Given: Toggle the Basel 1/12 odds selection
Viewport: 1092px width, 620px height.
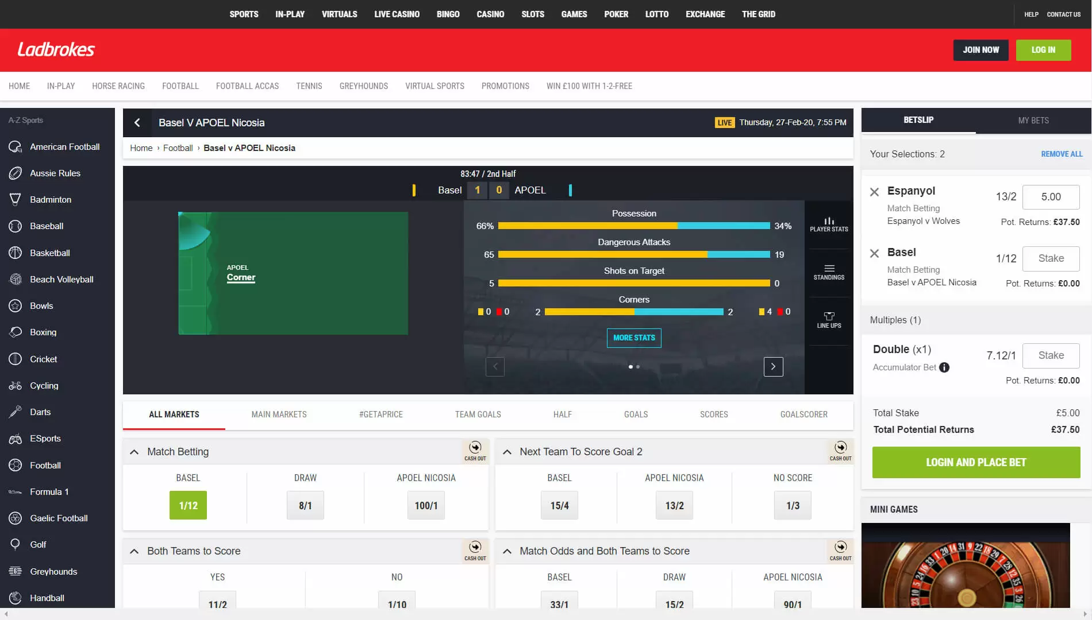Looking at the screenshot, I should [x=188, y=505].
